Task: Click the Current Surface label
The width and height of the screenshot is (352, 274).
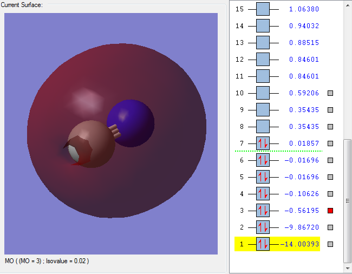Action: click(22, 5)
